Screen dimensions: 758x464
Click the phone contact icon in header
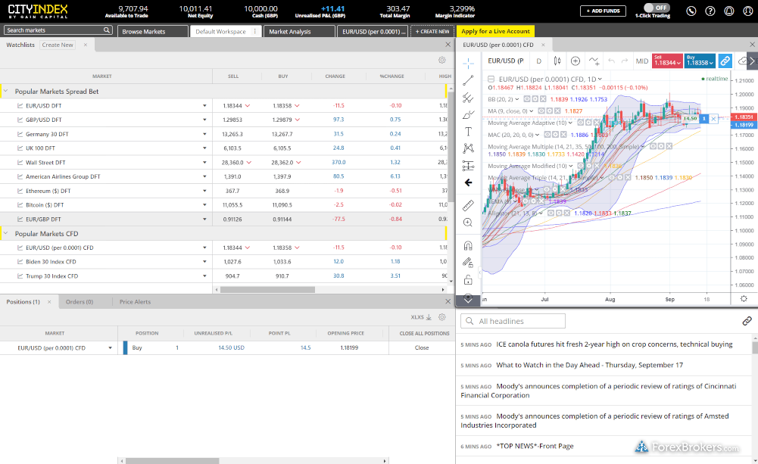[691, 11]
